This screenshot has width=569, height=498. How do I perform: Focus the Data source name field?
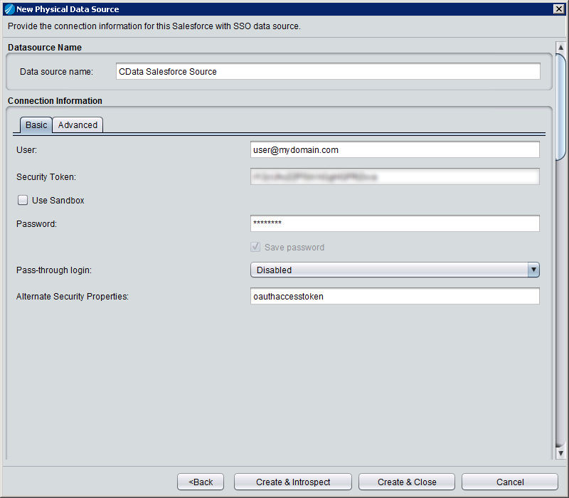(x=328, y=72)
